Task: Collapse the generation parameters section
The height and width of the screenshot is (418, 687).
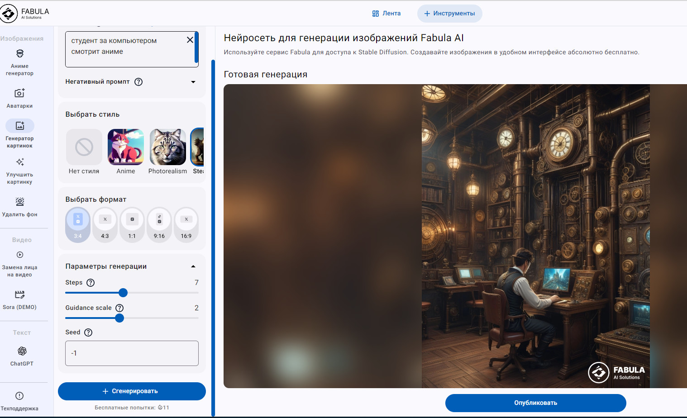Action: [x=193, y=266]
